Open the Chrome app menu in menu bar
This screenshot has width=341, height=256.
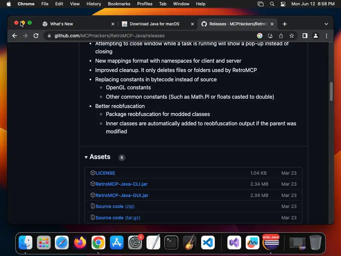(x=26, y=4)
